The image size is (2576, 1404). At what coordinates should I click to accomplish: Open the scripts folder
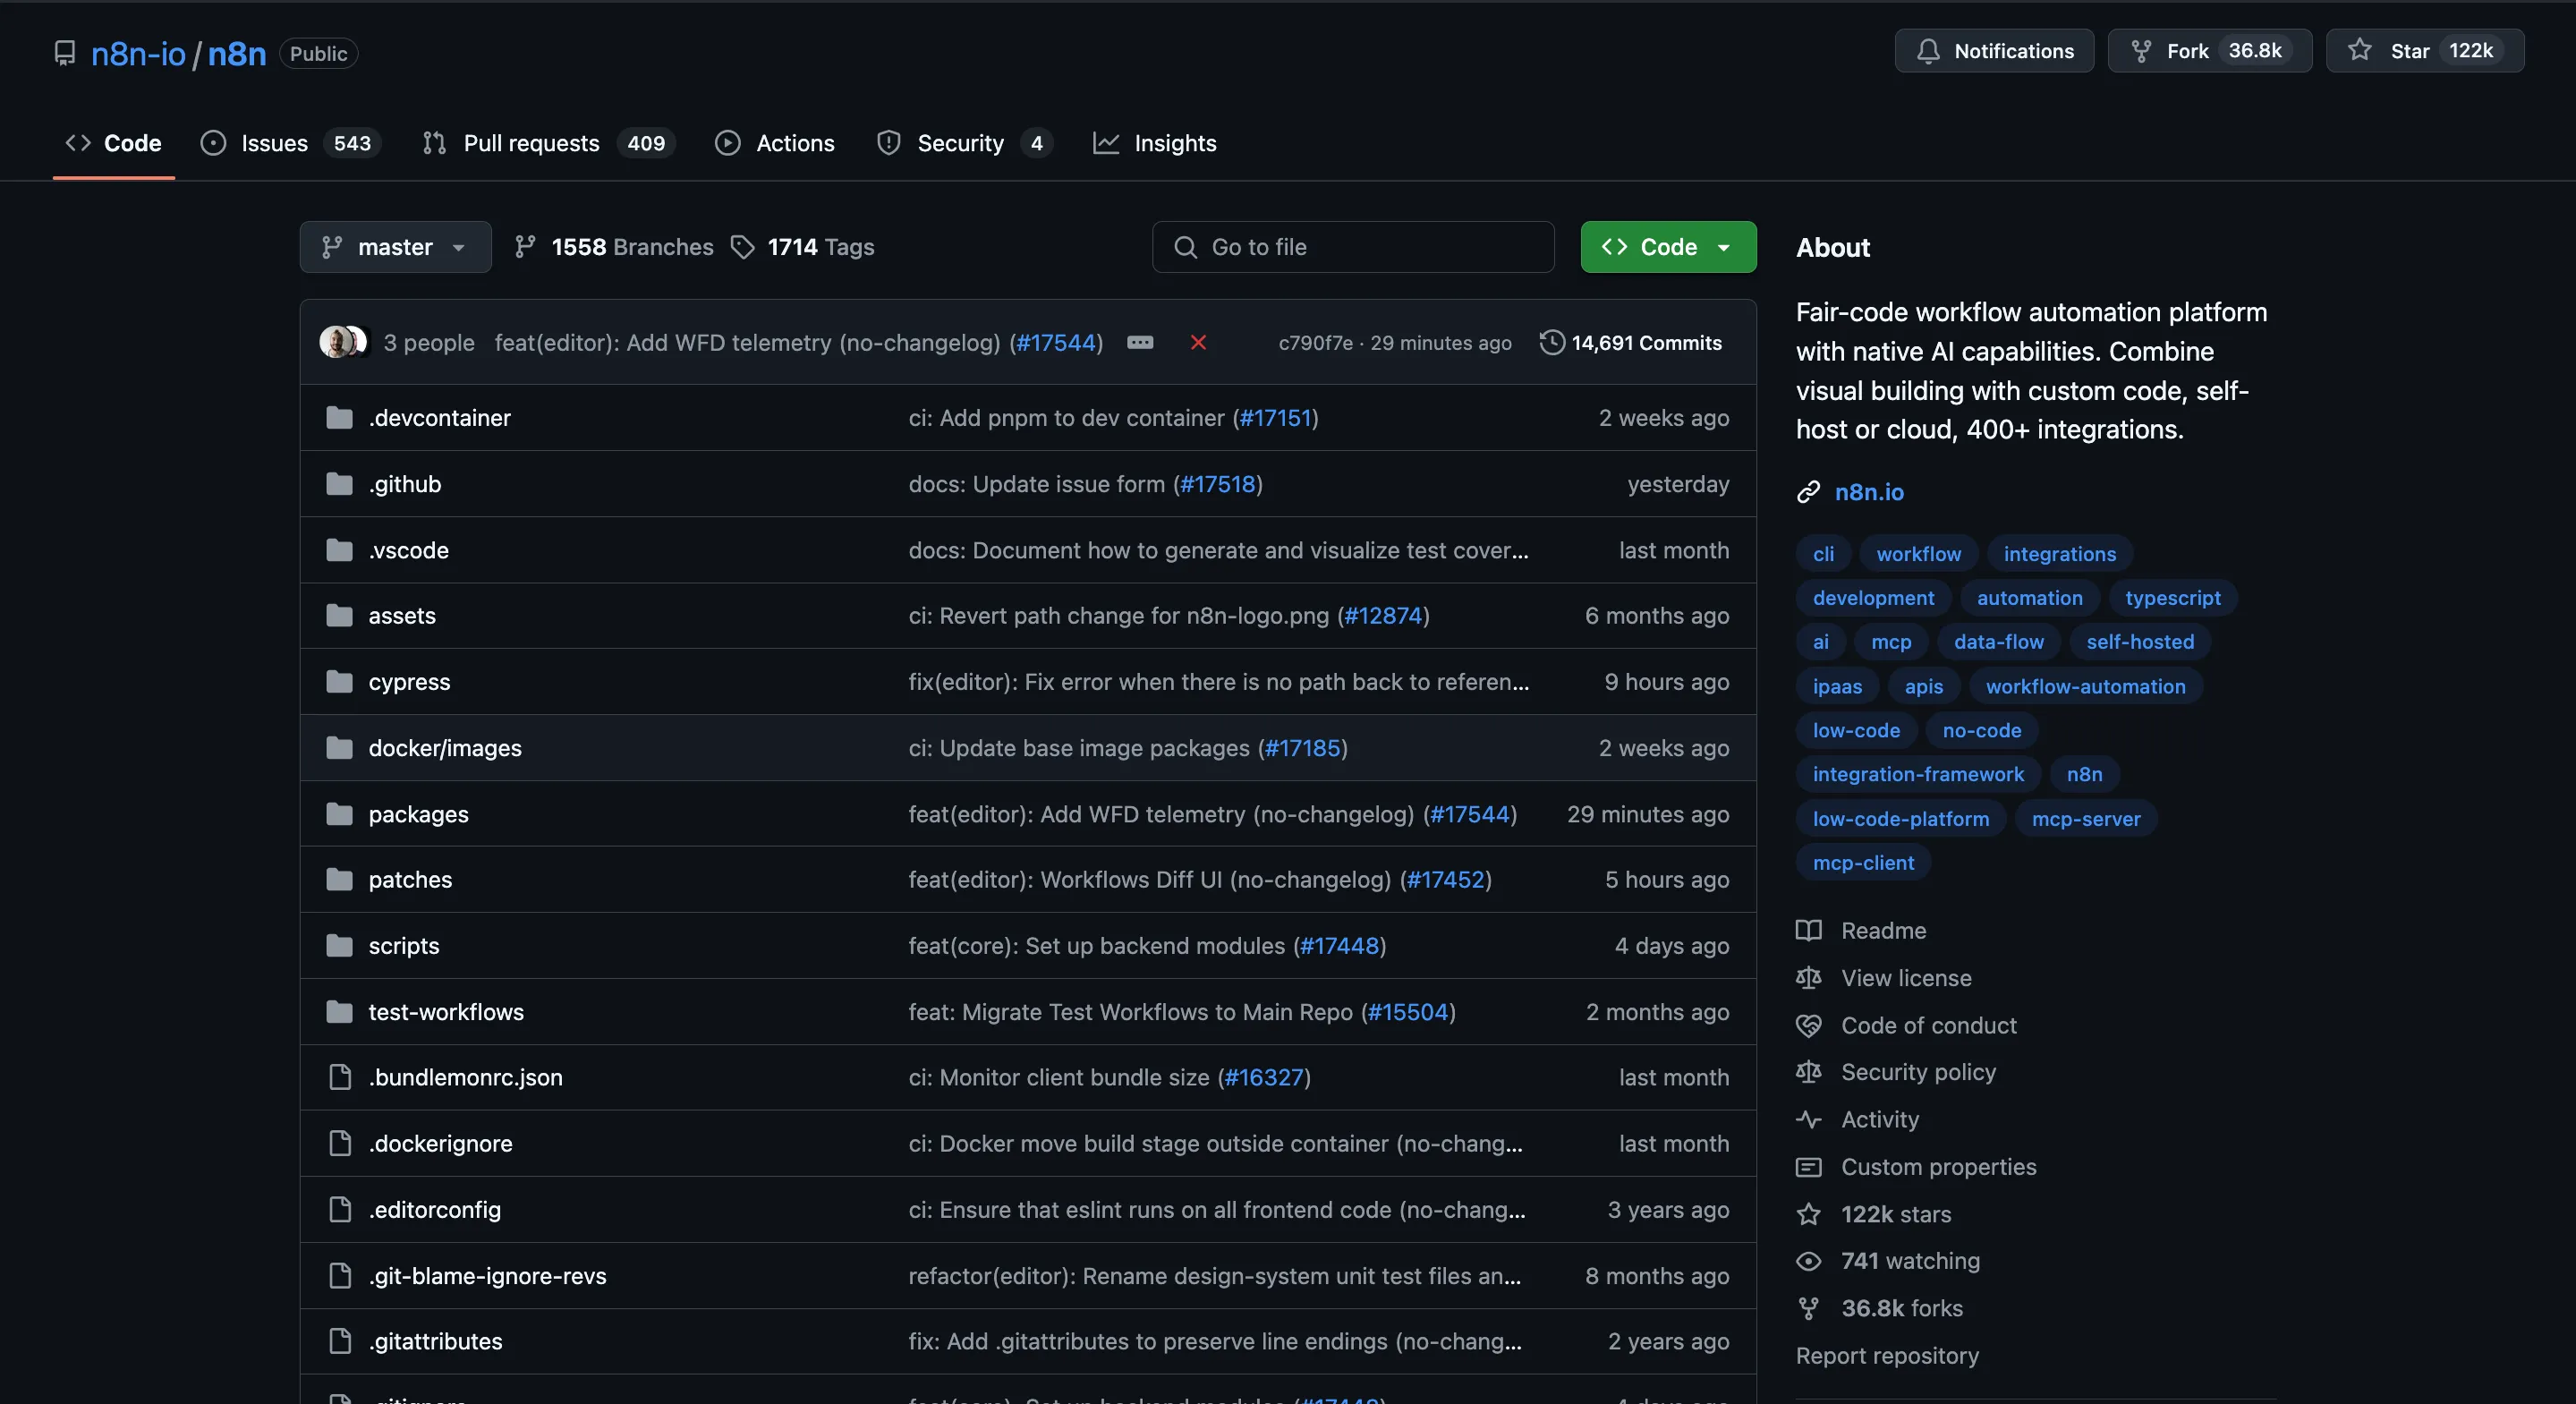[403, 946]
